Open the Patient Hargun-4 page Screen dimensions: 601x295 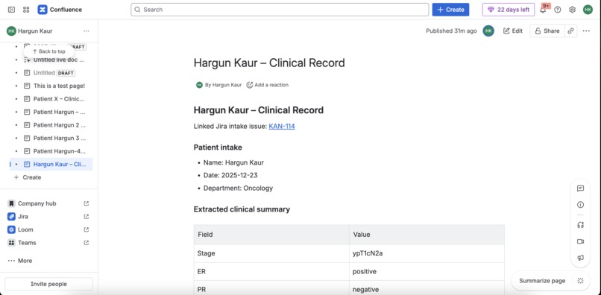click(x=54, y=151)
